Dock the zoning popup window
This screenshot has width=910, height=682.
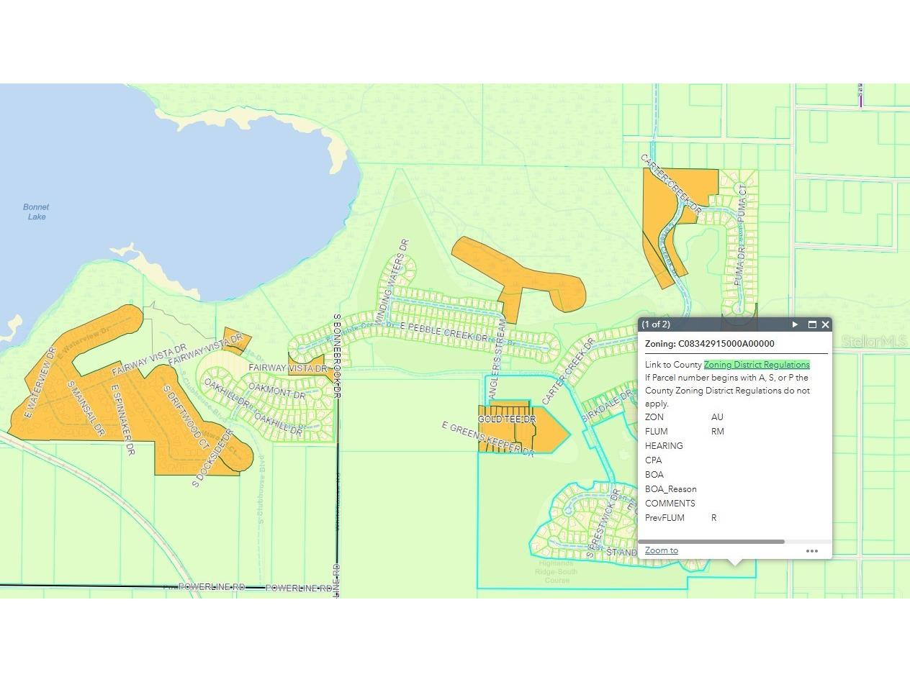pyautogui.click(x=811, y=324)
